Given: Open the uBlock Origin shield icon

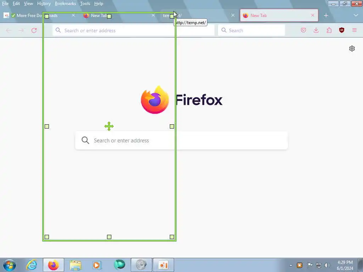Looking at the screenshot, I should pyautogui.click(x=342, y=30).
